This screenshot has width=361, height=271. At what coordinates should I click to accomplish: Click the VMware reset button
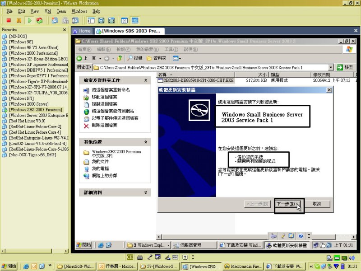point(40,20)
